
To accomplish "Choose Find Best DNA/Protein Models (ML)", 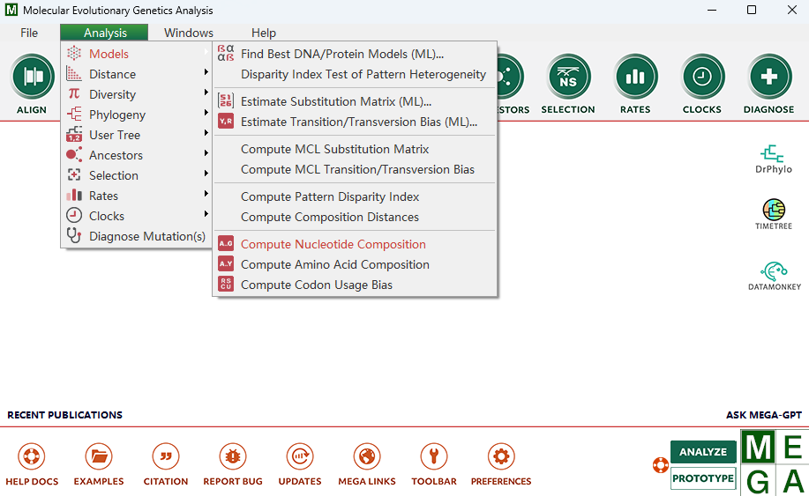I will coord(341,54).
